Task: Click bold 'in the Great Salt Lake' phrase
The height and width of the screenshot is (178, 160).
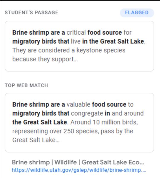Action: pyautogui.click(x=113, y=41)
